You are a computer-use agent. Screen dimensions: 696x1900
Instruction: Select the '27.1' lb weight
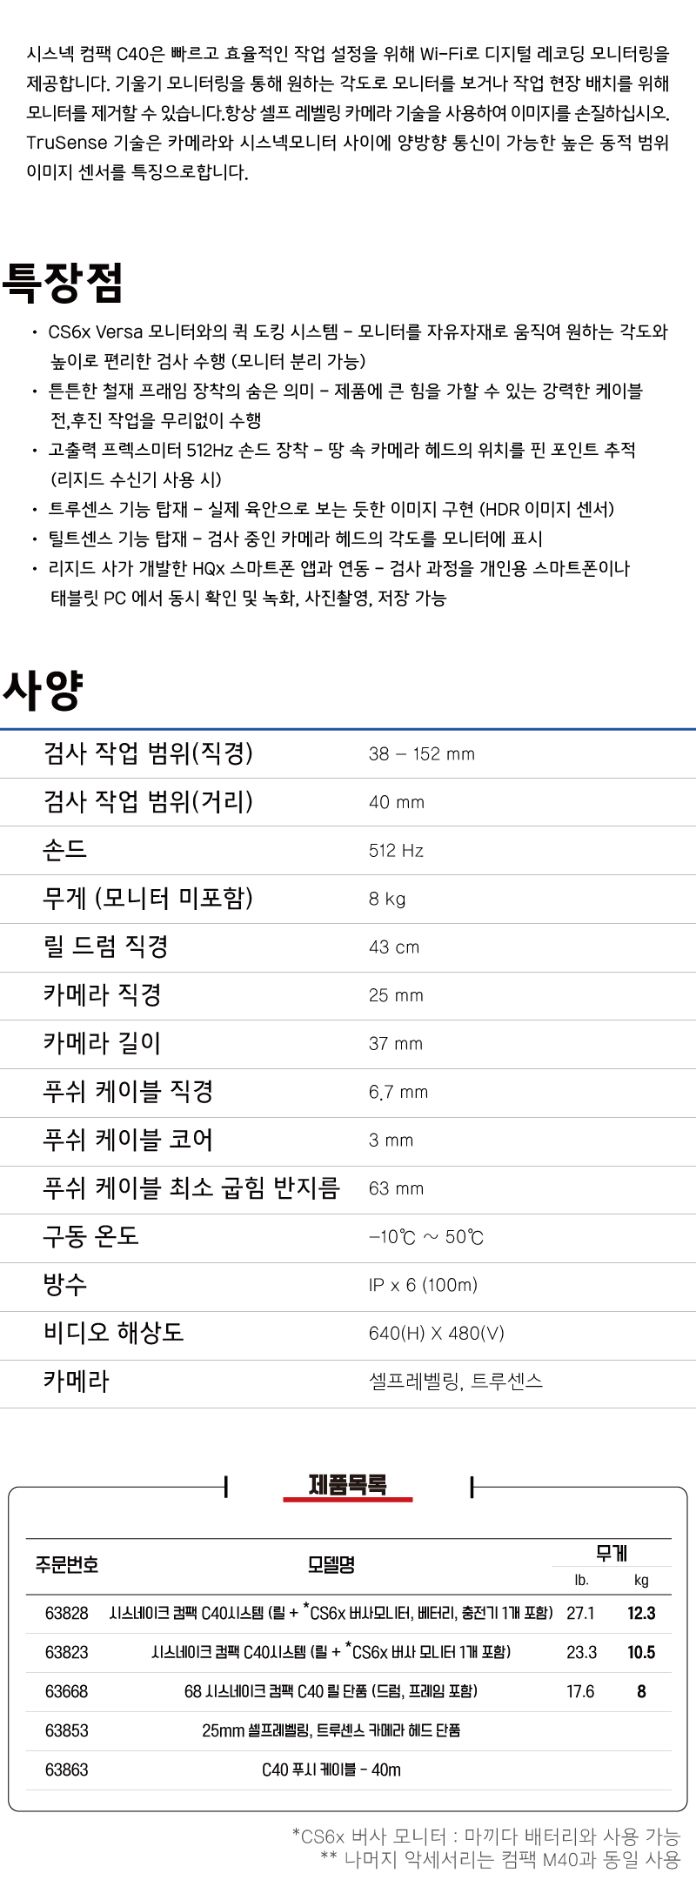pyautogui.click(x=580, y=1613)
